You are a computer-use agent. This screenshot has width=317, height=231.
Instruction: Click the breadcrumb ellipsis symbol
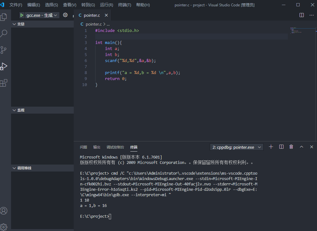[108, 24]
